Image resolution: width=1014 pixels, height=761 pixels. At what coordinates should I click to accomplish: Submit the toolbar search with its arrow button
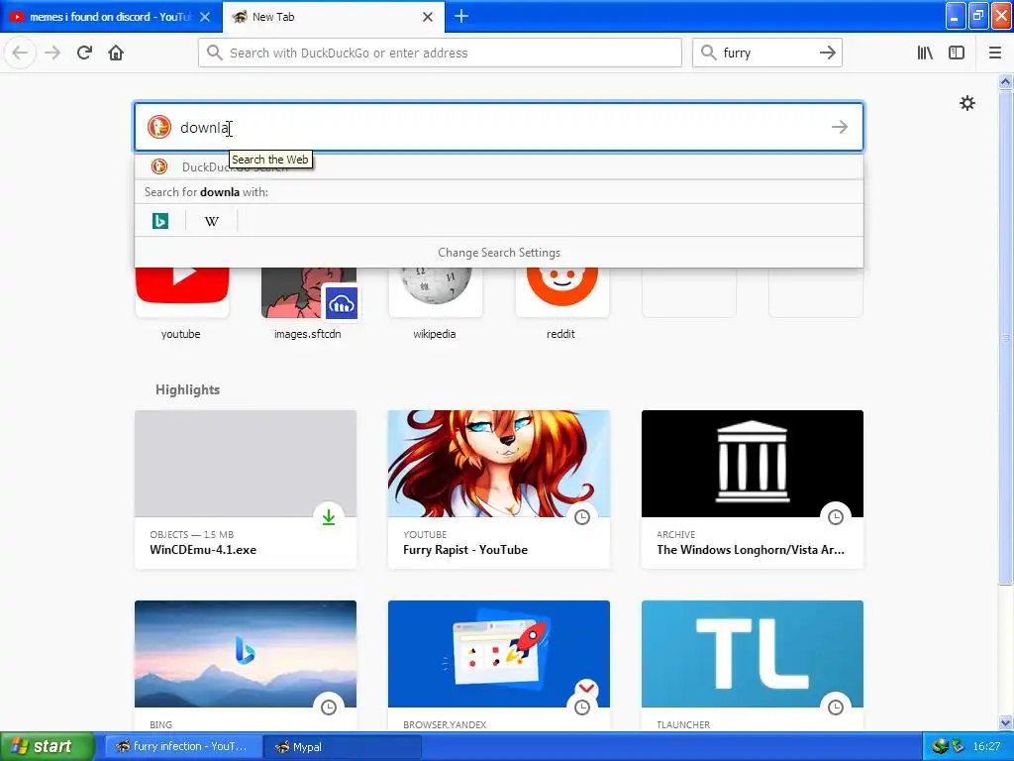827,53
